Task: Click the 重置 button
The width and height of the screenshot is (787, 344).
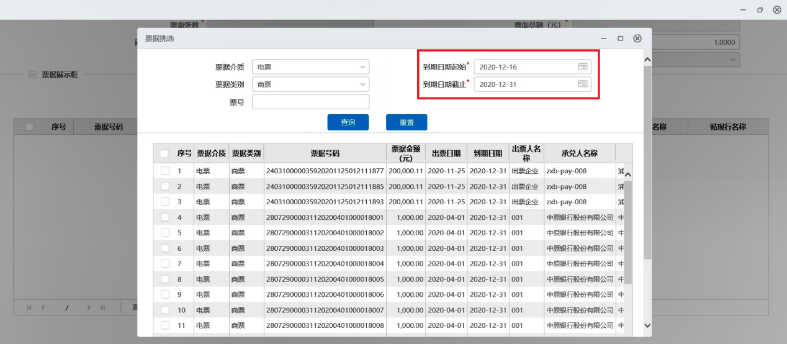Action: click(x=407, y=122)
